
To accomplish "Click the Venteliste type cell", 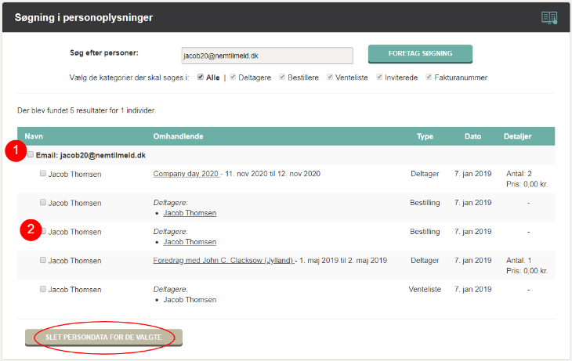I will 425,290.
